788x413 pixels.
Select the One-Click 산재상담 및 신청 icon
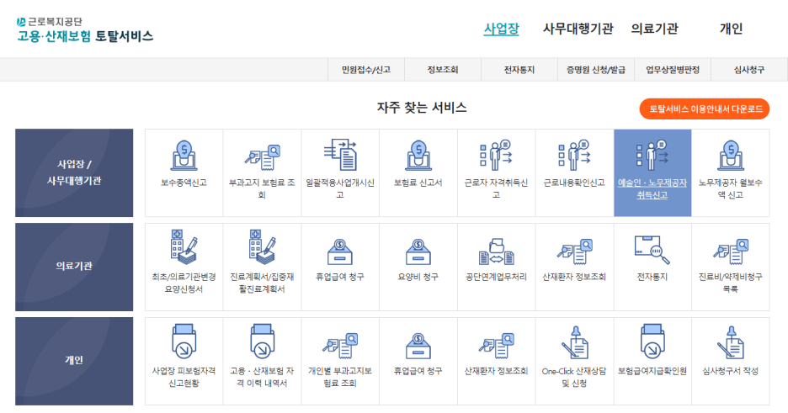pyautogui.click(x=574, y=342)
